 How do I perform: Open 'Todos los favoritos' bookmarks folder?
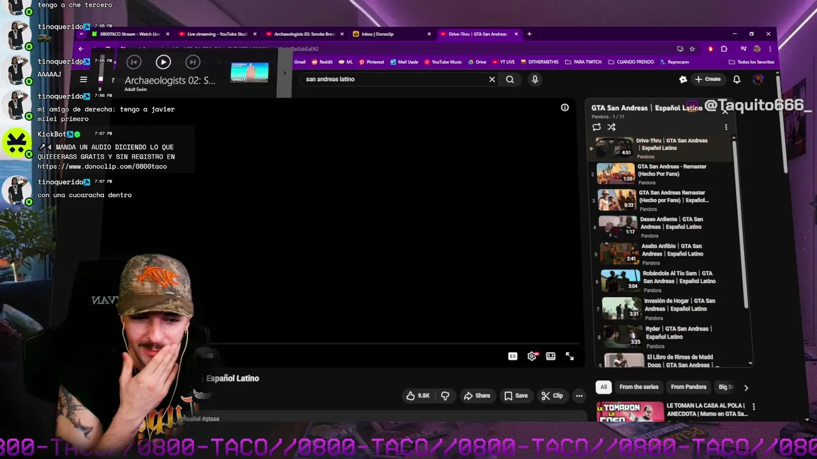point(751,62)
